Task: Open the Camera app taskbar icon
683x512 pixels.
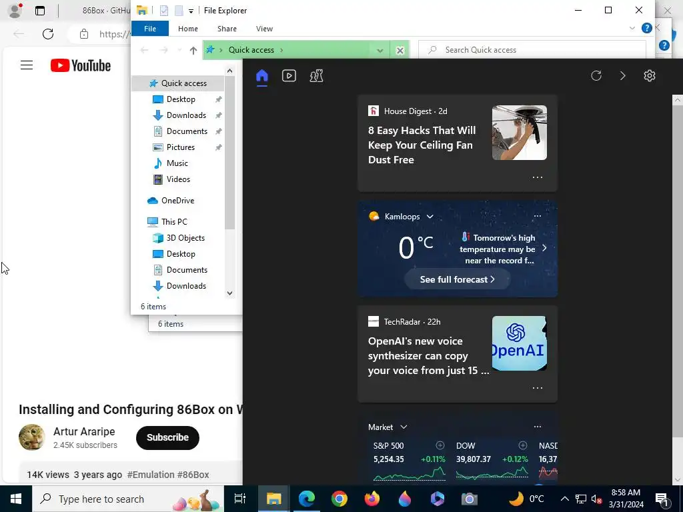Action: (x=470, y=499)
